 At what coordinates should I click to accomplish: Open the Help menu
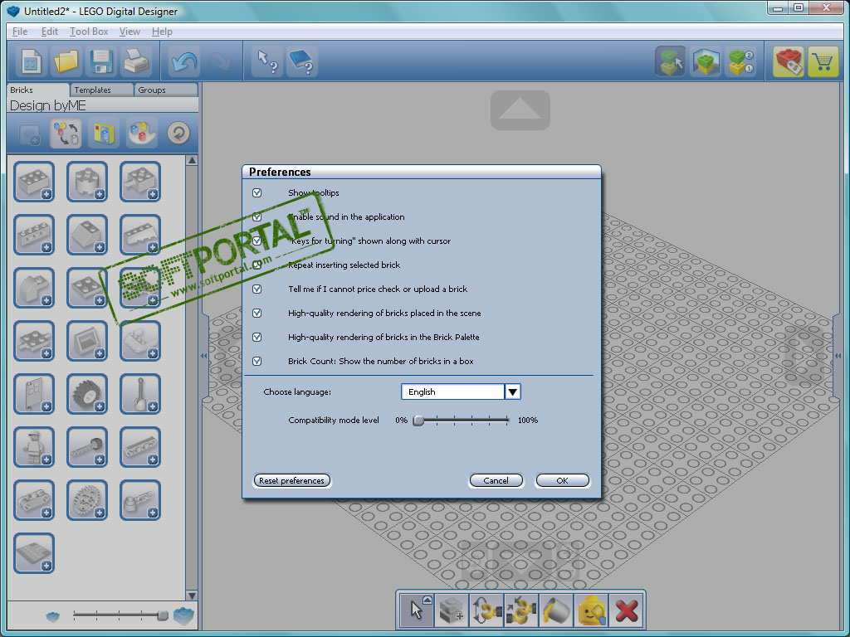click(x=162, y=32)
